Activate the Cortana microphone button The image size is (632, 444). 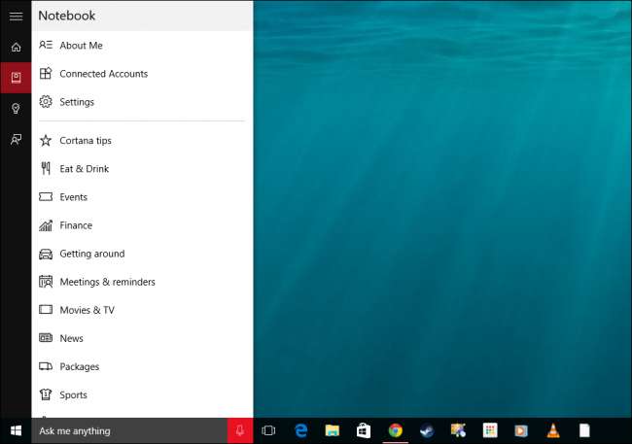point(240,430)
